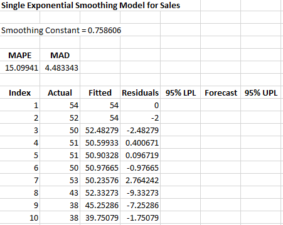Click the residual value 2.764242

coord(141,181)
